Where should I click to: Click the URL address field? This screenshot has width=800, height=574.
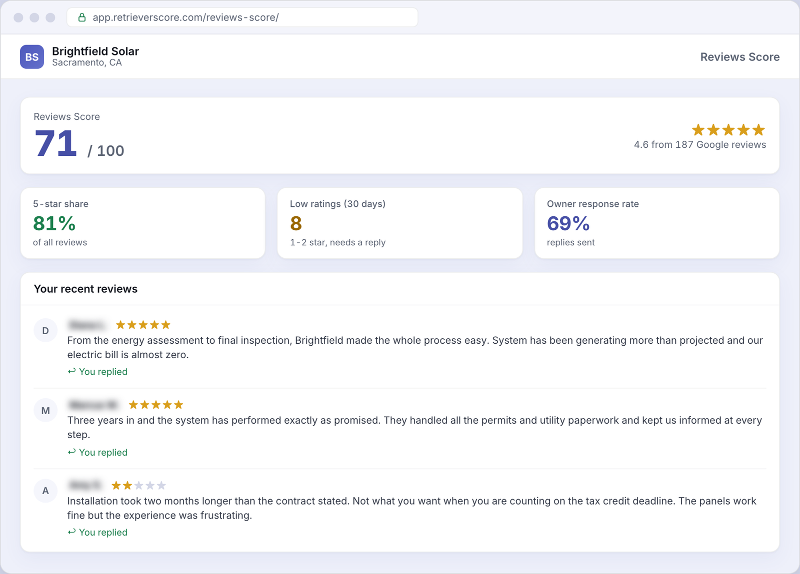coord(242,17)
